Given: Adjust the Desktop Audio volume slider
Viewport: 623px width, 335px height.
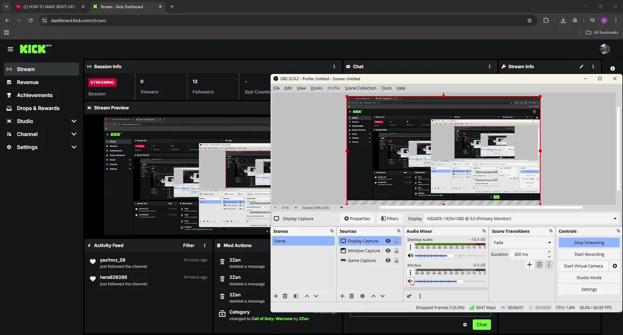Looking at the screenshot, I should pos(450,255).
